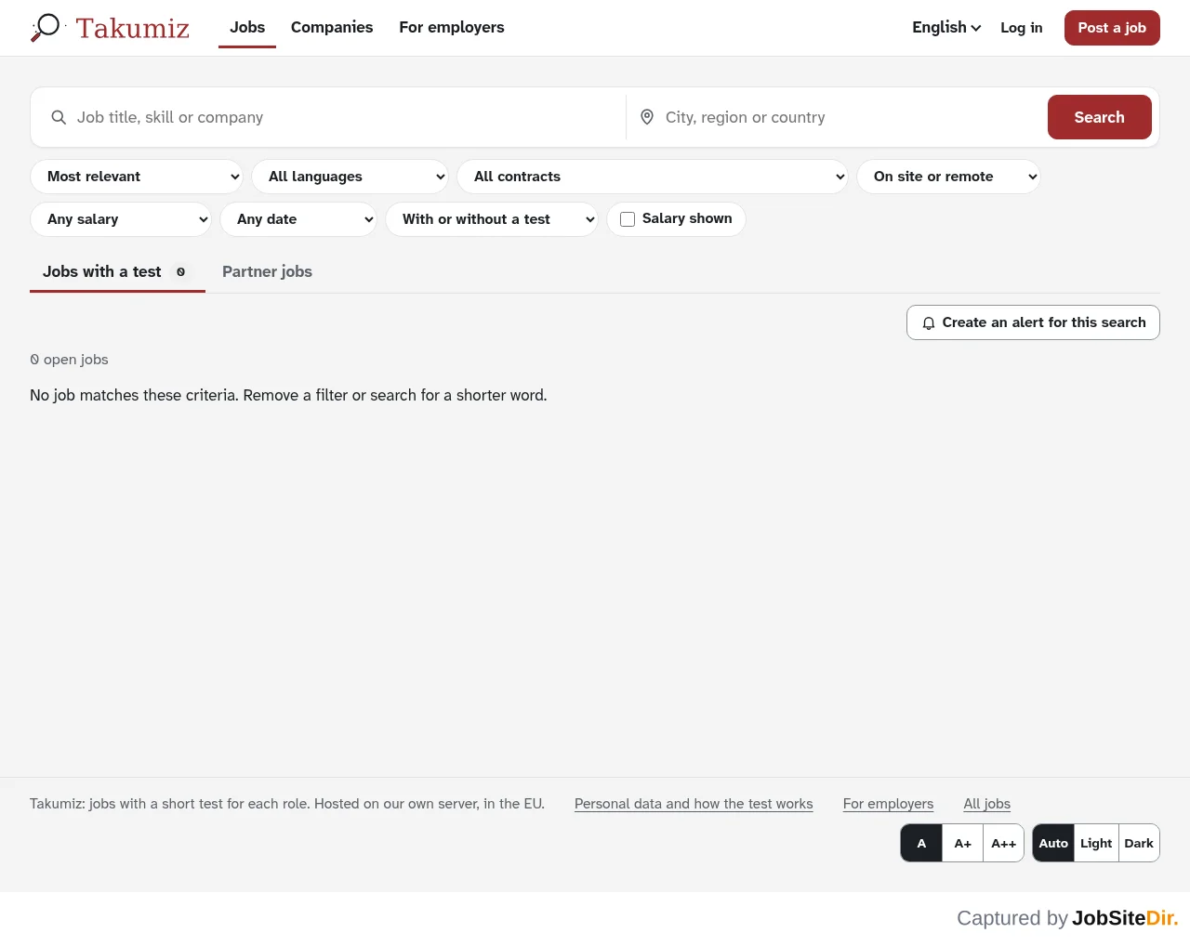Set text size to A+

click(x=962, y=843)
